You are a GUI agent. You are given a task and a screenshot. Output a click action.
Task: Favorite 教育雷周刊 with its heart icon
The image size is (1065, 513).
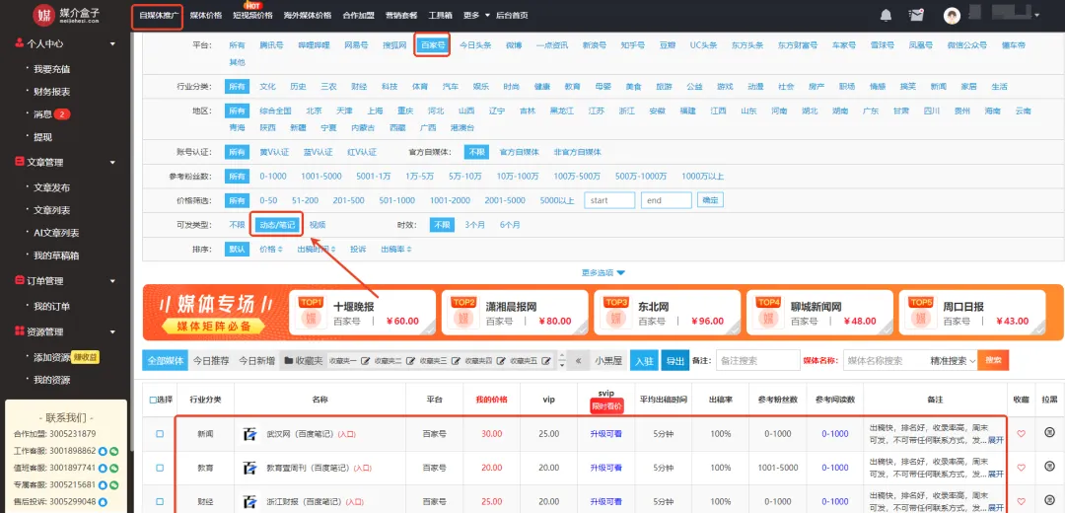point(1021,469)
